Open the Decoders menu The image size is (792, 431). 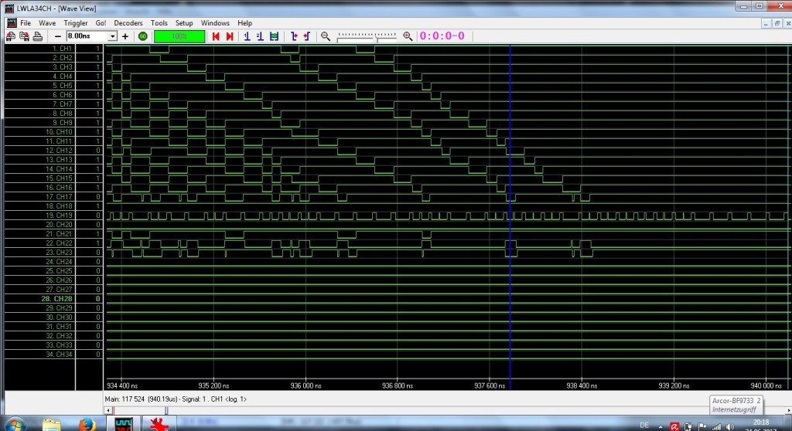pos(128,23)
